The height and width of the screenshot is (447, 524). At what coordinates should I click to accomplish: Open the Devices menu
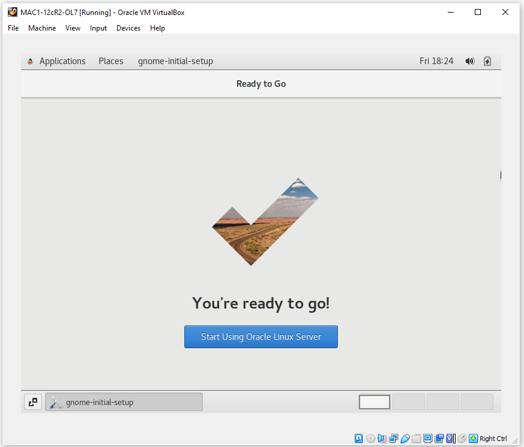pyautogui.click(x=128, y=28)
